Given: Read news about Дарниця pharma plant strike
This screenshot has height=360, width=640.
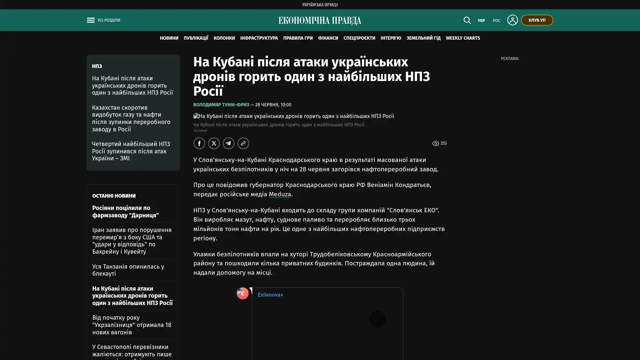Looking at the screenshot, I should pos(126,211).
